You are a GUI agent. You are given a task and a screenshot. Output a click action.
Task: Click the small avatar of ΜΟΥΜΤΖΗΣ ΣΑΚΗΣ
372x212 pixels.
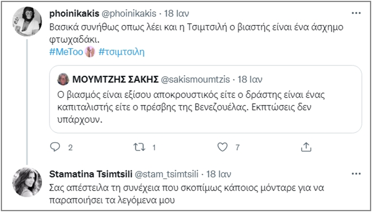click(x=62, y=79)
